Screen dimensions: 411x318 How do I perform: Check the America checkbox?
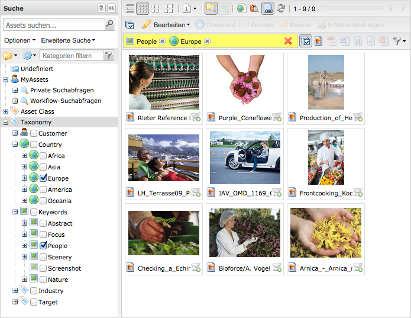click(x=43, y=189)
